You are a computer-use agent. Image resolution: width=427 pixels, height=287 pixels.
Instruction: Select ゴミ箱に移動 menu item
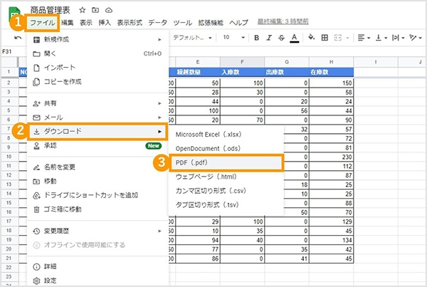[x=97, y=209]
